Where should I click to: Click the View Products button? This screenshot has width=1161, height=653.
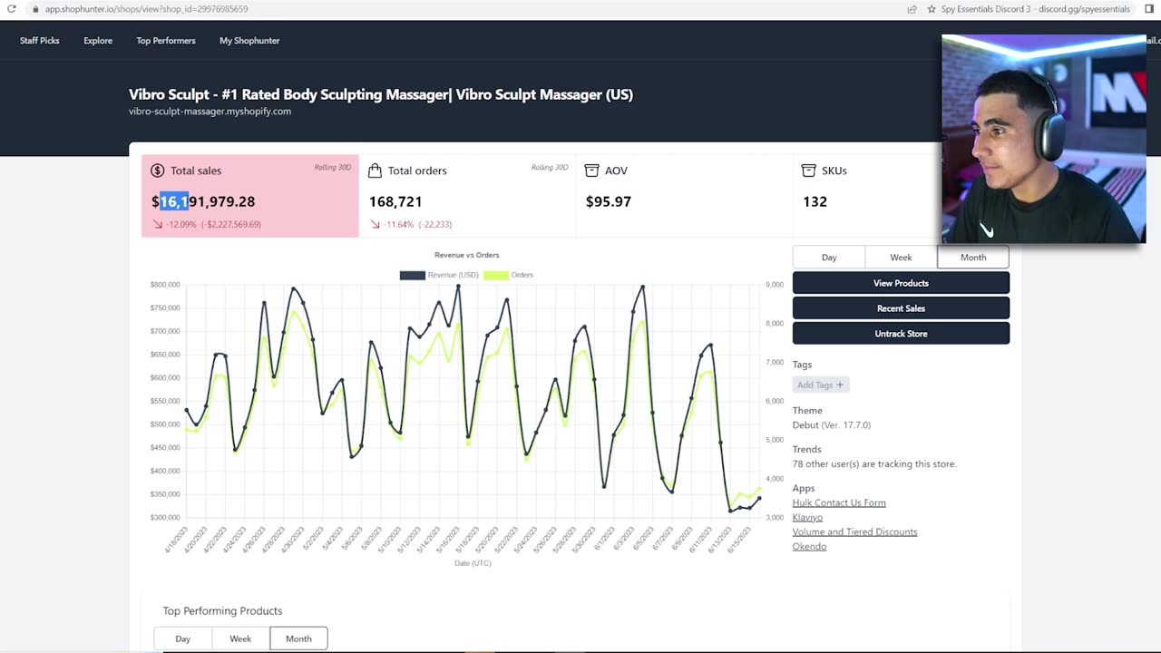901,283
